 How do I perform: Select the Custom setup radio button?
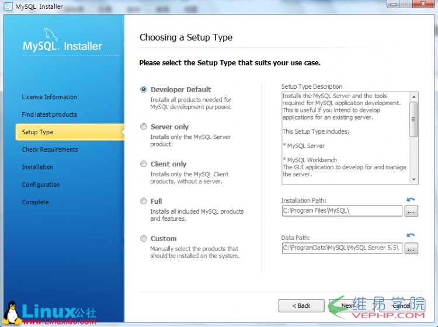pos(143,238)
